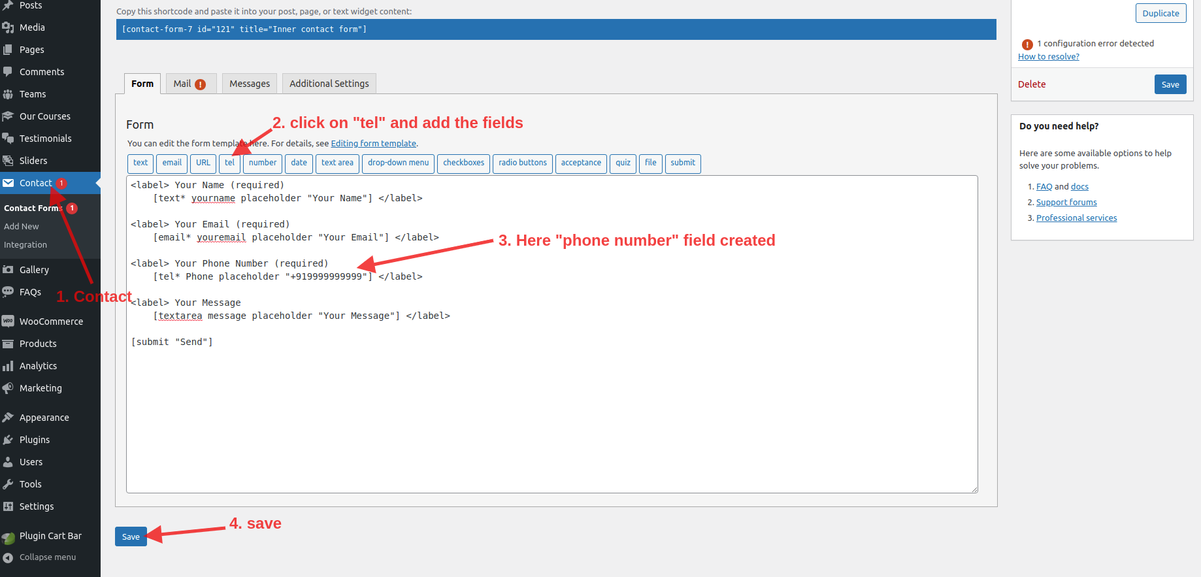Click the Teams group icon
The height and width of the screenshot is (577, 1201).
click(8, 94)
